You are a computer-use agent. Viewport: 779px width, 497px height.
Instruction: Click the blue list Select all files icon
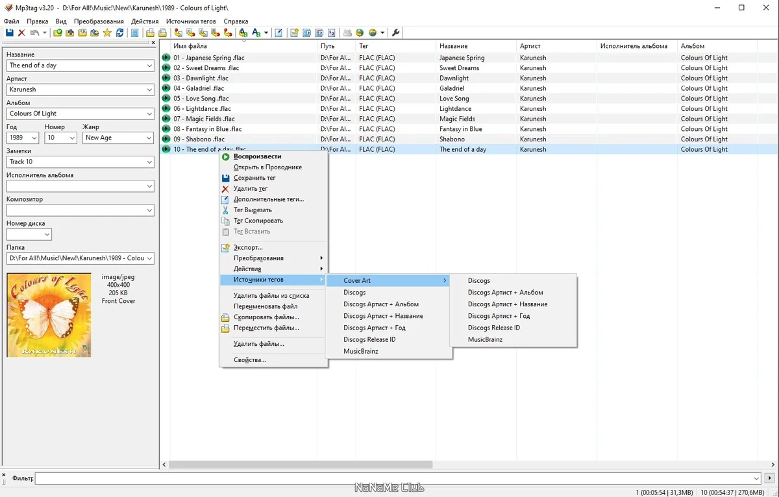point(135,32)
